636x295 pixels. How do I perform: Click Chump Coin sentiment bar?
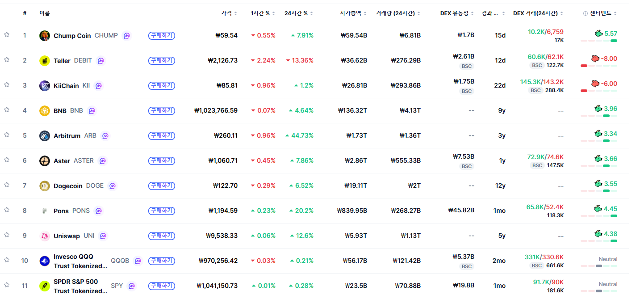tap(599, 41)
